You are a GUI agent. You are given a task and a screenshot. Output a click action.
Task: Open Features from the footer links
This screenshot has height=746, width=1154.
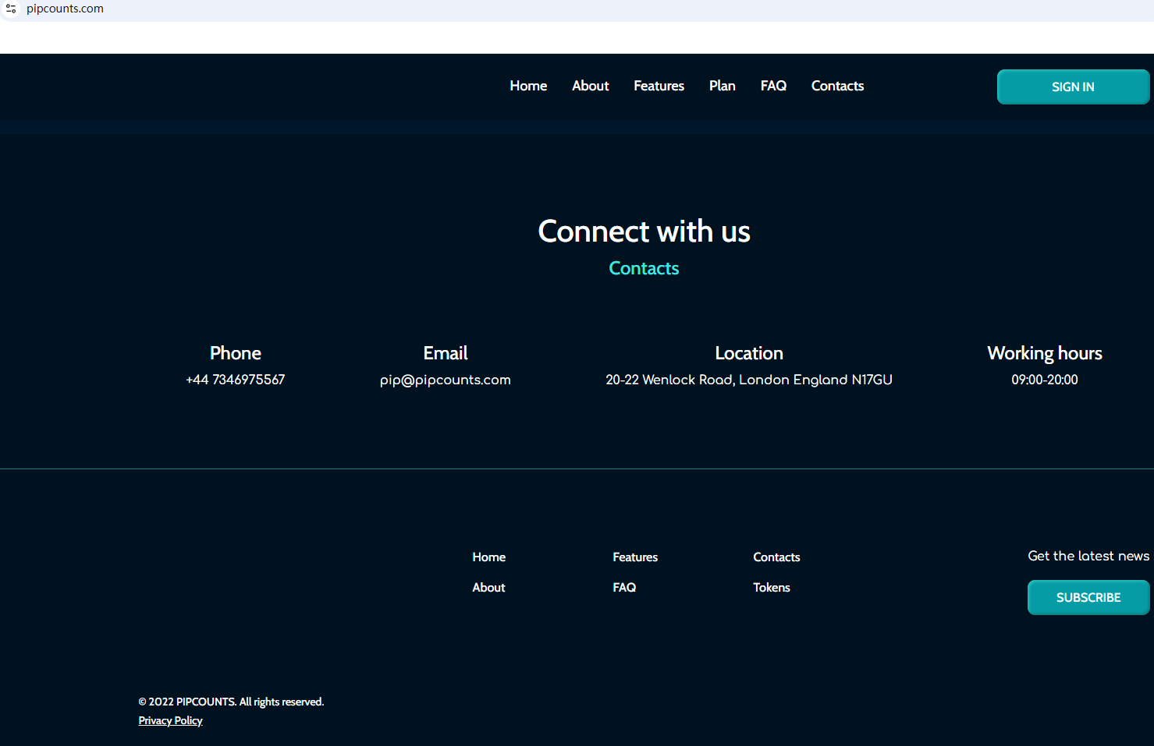coord(634,557)
